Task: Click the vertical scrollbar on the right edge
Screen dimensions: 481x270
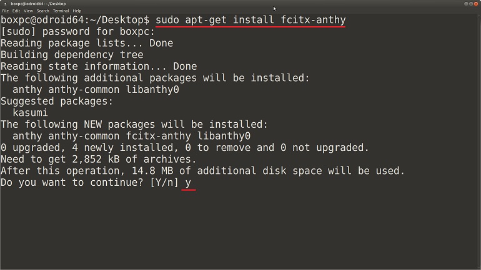Action: click(x=479, y=141)
